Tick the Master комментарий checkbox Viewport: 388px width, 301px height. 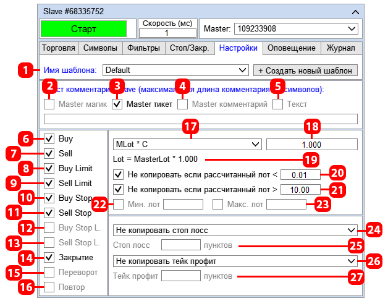pyautogui.click(x=183, y=104)
